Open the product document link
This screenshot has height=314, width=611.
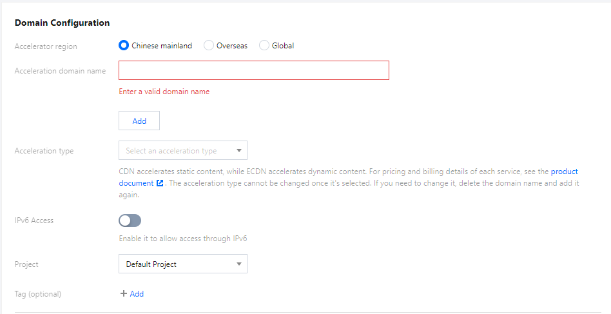pyautogui.click(x=564, y=172)
